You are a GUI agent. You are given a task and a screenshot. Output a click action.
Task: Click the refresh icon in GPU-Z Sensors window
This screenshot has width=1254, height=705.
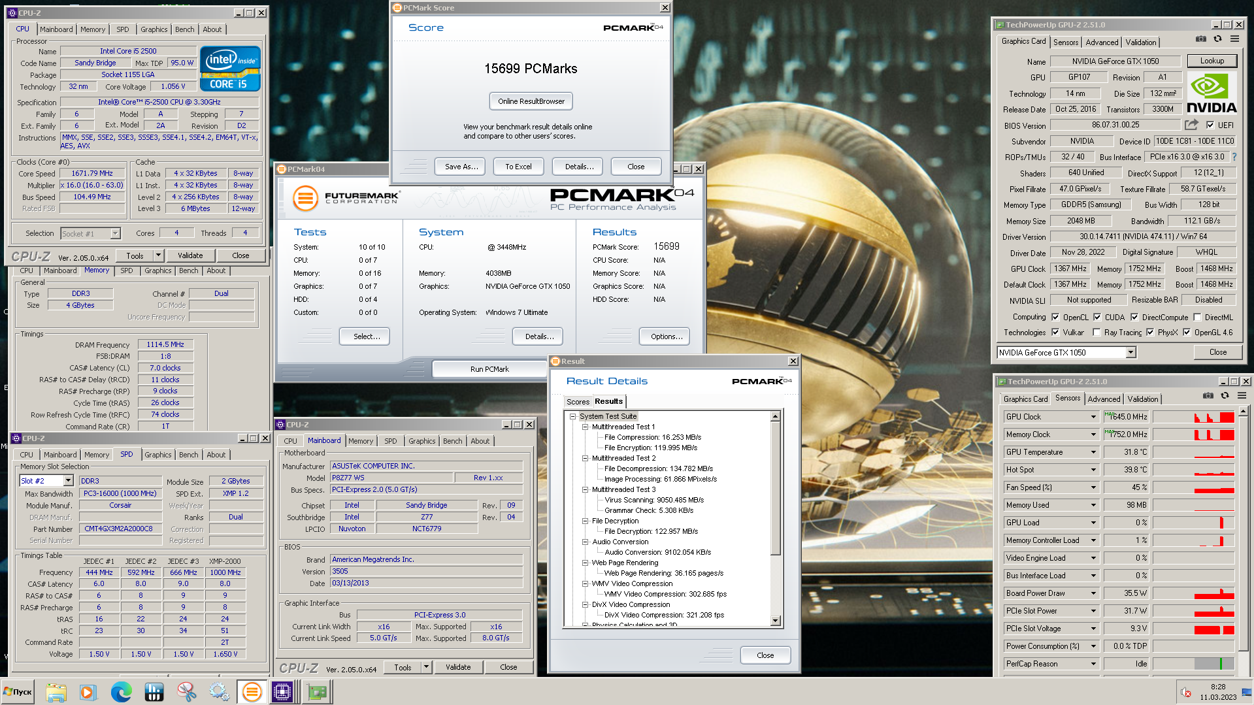(1225, 396)
